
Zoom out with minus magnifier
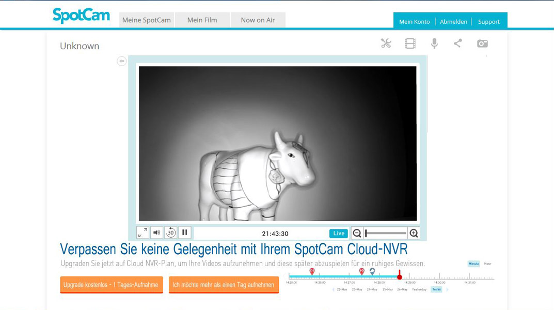[x=357, y=234]
